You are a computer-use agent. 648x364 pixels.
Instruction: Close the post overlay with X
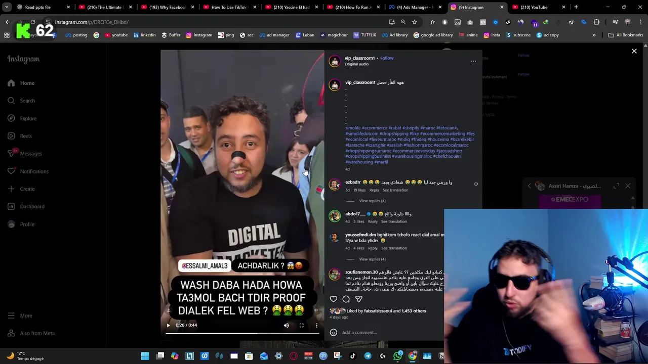tap(634, 51)
